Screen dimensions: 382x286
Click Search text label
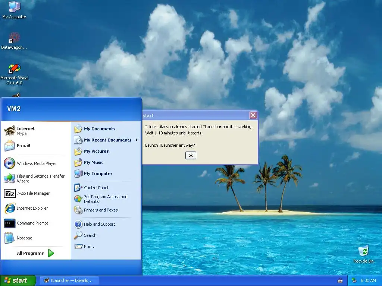[x=90, y=235]
